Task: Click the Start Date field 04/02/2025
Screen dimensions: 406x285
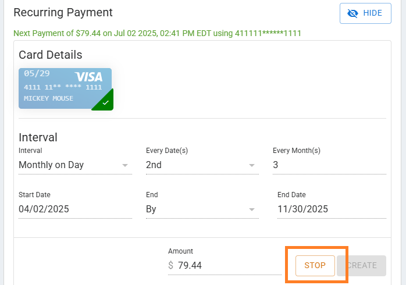Action: click(x=75, y=209)
